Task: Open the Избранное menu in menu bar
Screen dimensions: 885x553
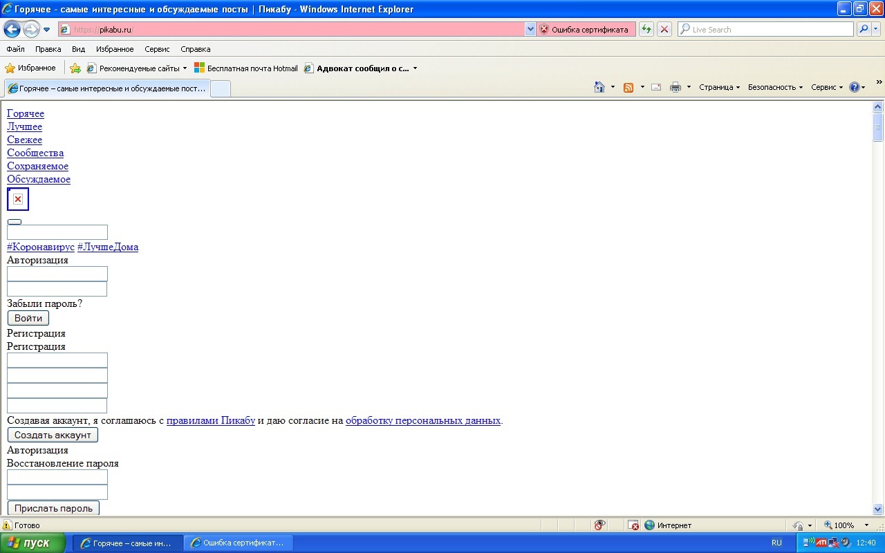Action: point(115,49)
